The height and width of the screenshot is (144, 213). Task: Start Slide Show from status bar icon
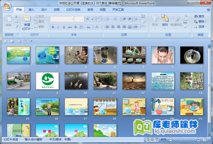pos(157,139)
